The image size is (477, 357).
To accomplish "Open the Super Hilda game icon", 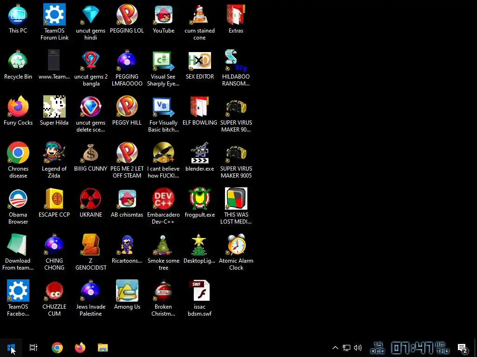I will pyautogui.click(x=54, y=111).
